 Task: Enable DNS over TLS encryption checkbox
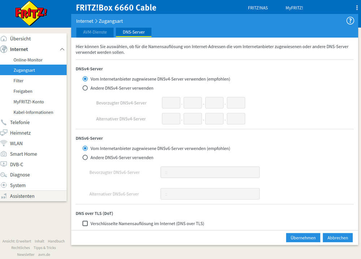pos(85,223)
